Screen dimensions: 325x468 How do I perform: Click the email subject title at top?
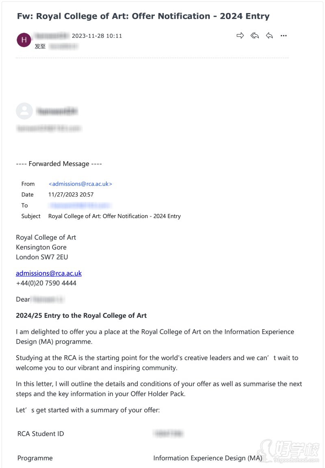pyautogui.click(x=143, y=16)
